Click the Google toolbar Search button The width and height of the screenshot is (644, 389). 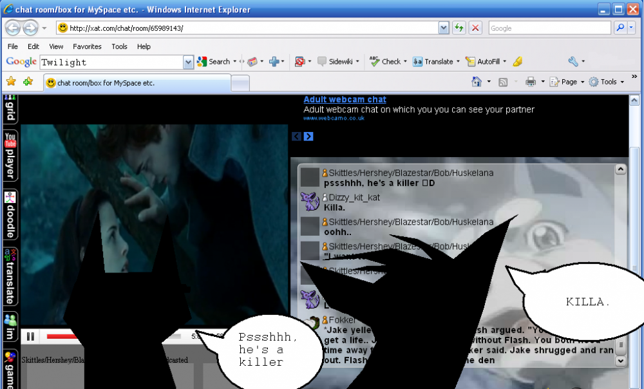click(214, 62)
